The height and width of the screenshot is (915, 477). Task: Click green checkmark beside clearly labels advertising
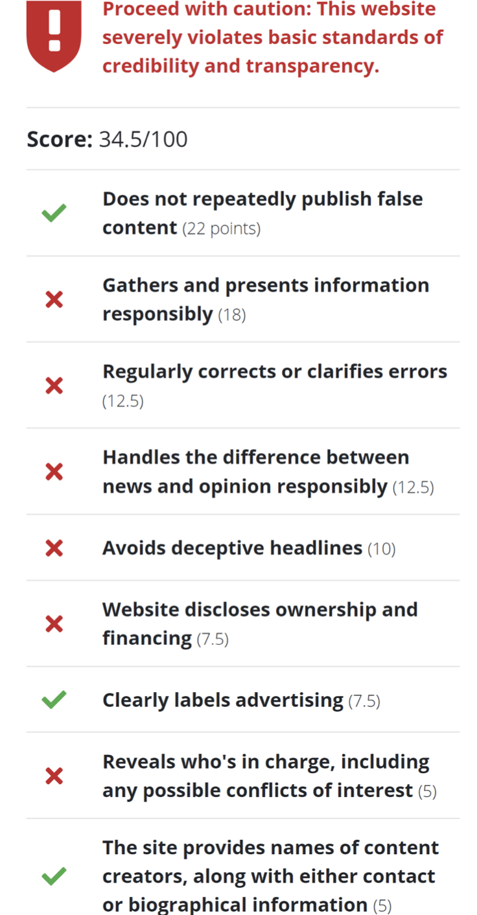pos(54,700)
